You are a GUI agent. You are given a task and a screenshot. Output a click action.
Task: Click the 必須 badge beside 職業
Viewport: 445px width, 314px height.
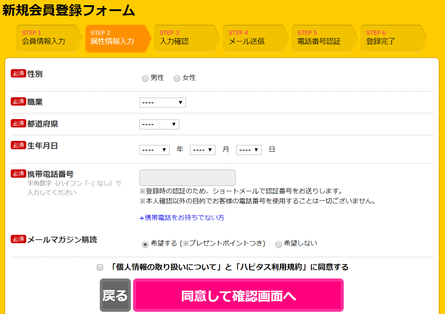pyautogui.click(x=18, y=102)
